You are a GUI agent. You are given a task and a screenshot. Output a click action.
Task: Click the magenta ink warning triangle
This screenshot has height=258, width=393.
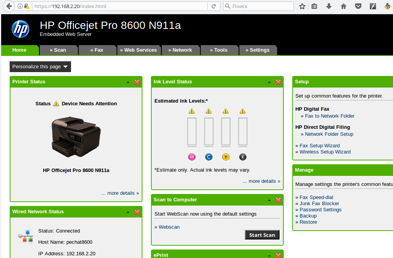pos(192,111)
